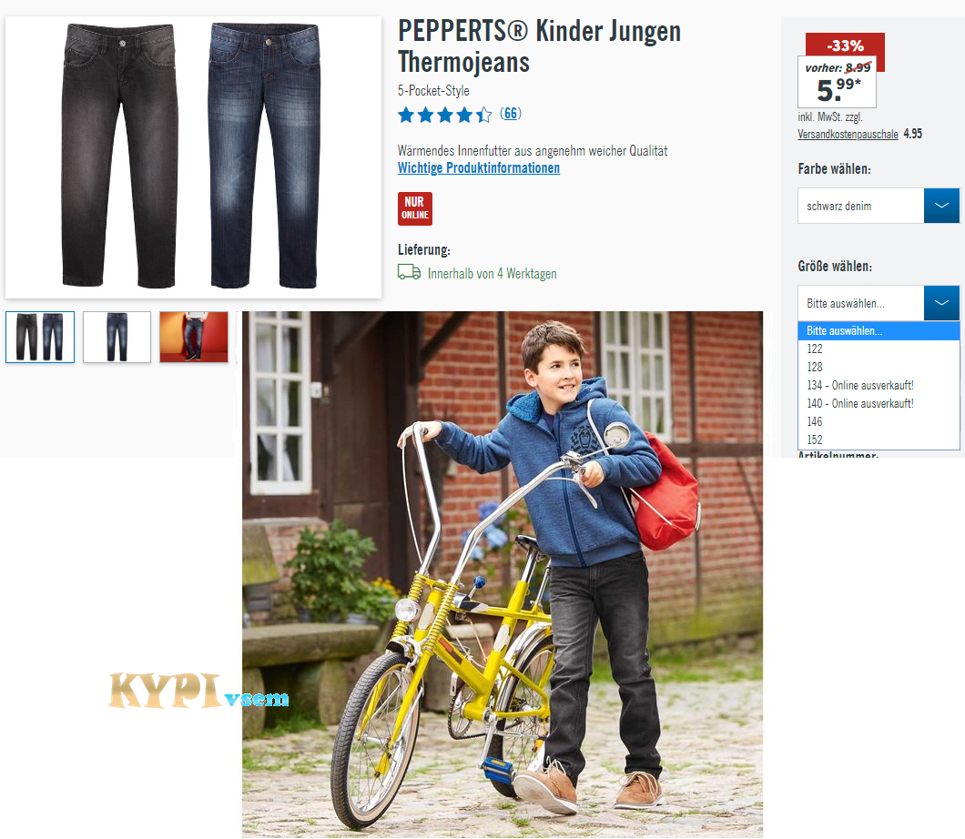
Task: Choose size 152 in the dropdown list
Action: point(879,440)
